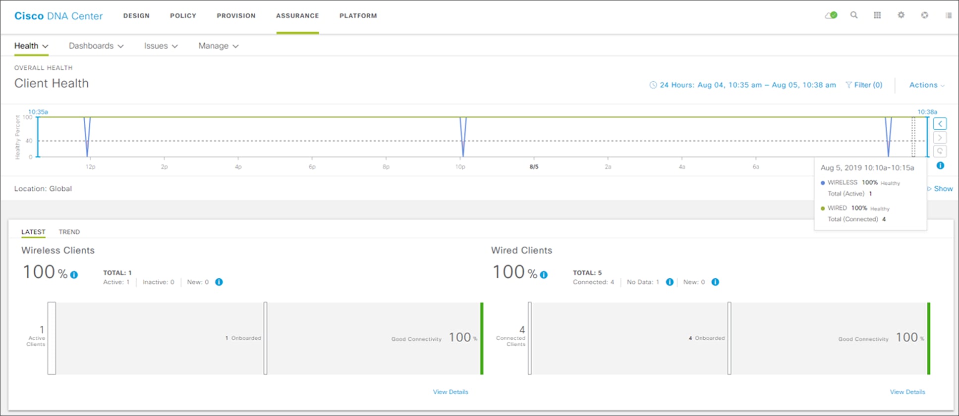Open the Actions dropdown
Viewport: 959px width, 416px height.
tap(927, 85)
